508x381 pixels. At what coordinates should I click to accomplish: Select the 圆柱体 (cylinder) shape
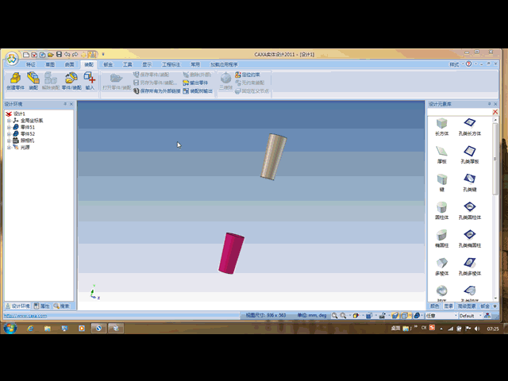coord(441,210)
